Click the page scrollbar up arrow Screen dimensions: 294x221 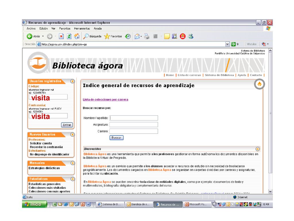[270, 51]
